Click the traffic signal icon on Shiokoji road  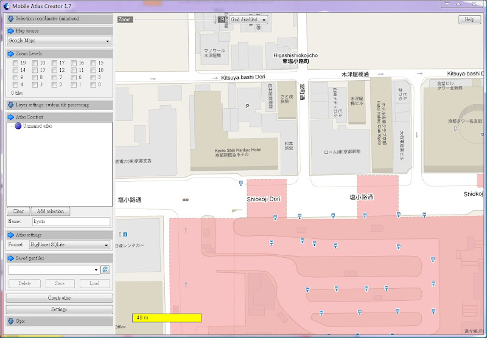[x=186, y=200]
